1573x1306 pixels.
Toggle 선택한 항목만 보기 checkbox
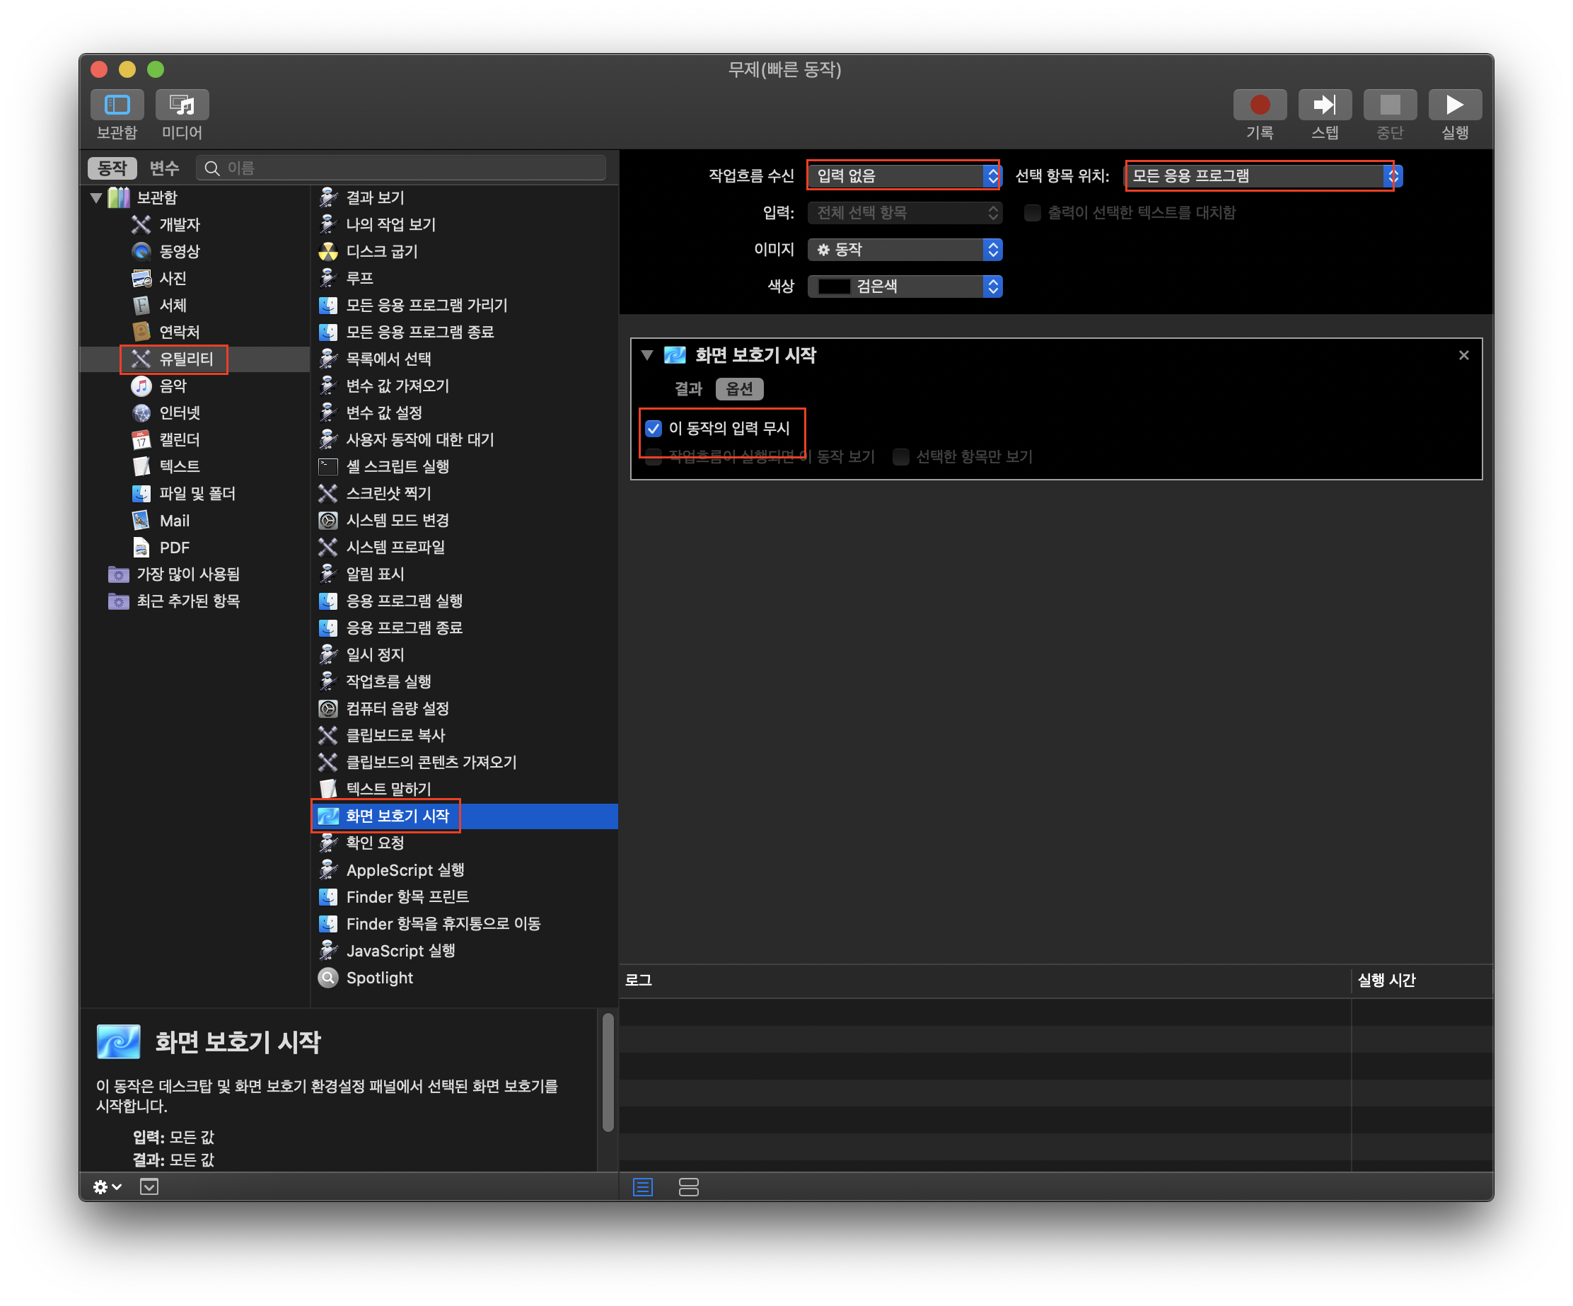click(901, 456)
